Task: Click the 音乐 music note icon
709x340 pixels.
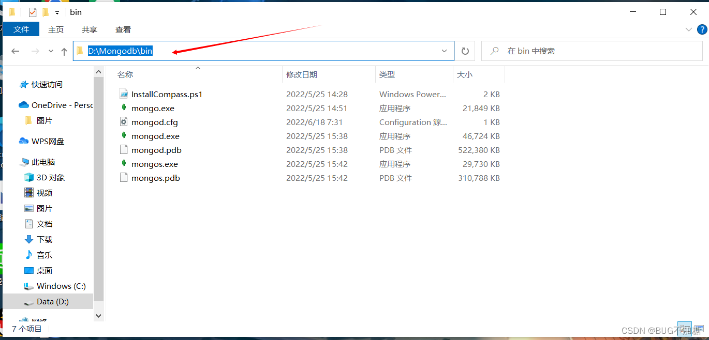Action: pyautogui.click(x=29, y=255)
